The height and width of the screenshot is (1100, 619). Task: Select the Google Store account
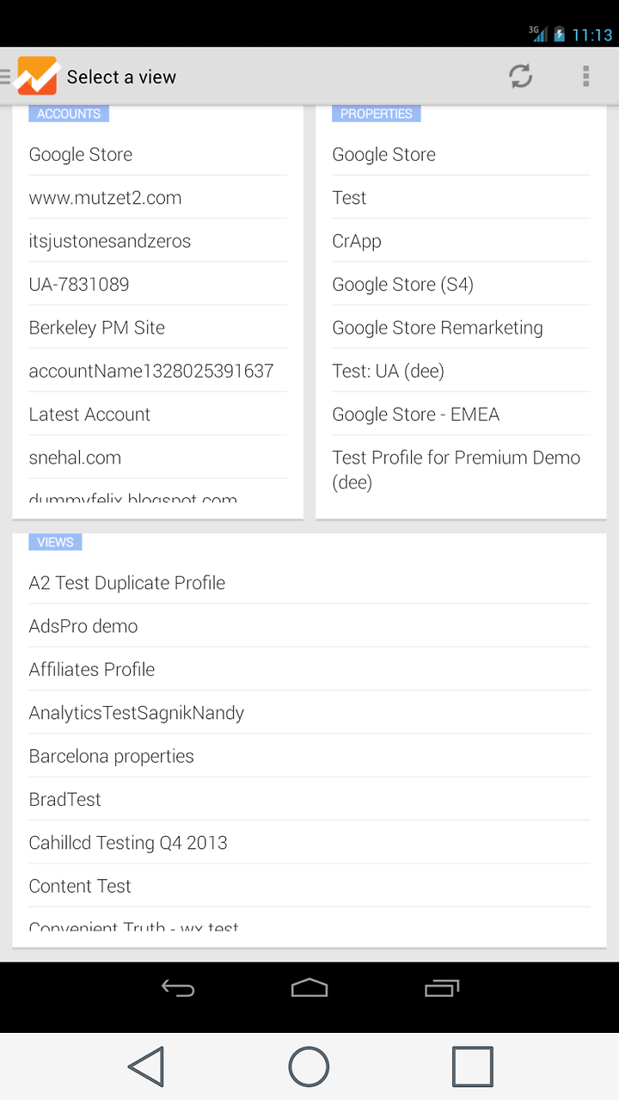point(157,155)
